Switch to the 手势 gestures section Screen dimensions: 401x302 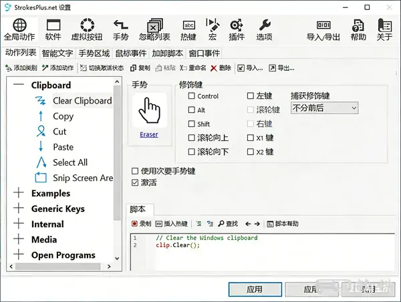coord(120,29)
